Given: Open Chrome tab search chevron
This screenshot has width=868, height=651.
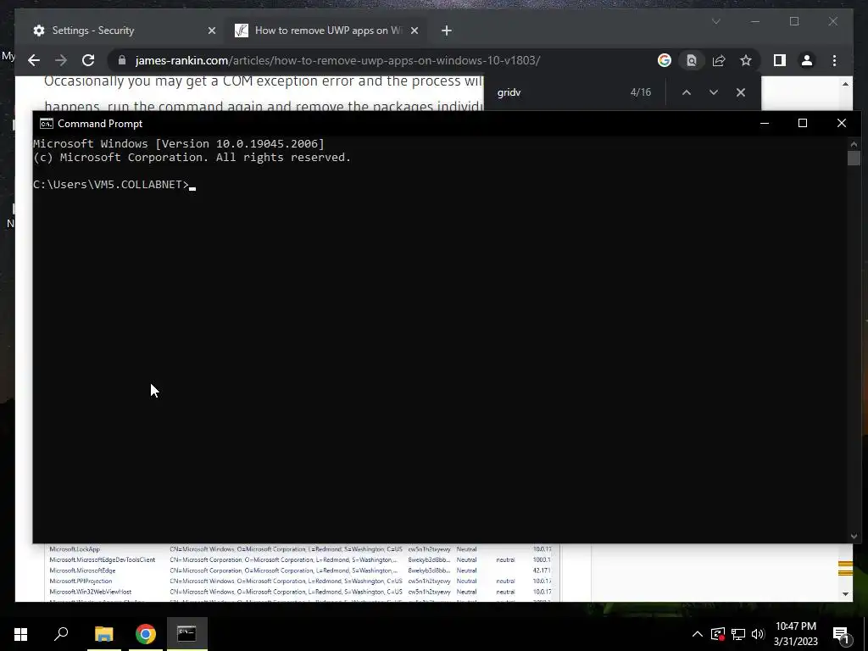Looking at the screenshot, I should coord(715,21).
